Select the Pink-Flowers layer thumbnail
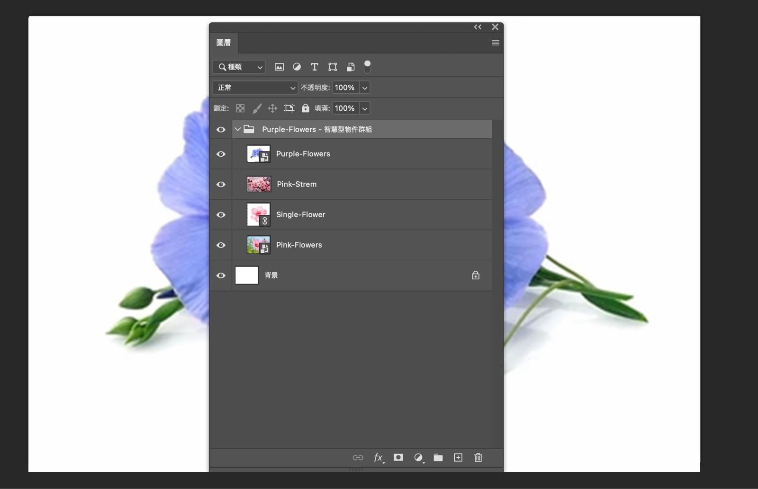This screenshot has height=489, width=758. tap(259, 245)
